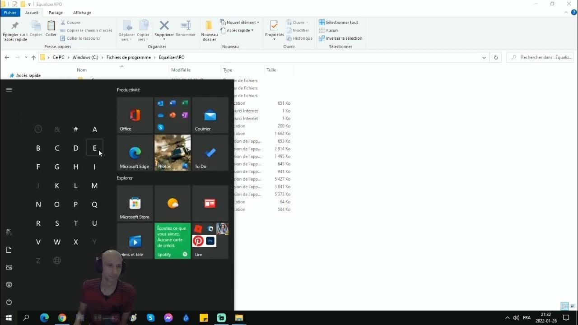
Task: Open the Documents icon in Start sidebar
Action: pos(9,250)
